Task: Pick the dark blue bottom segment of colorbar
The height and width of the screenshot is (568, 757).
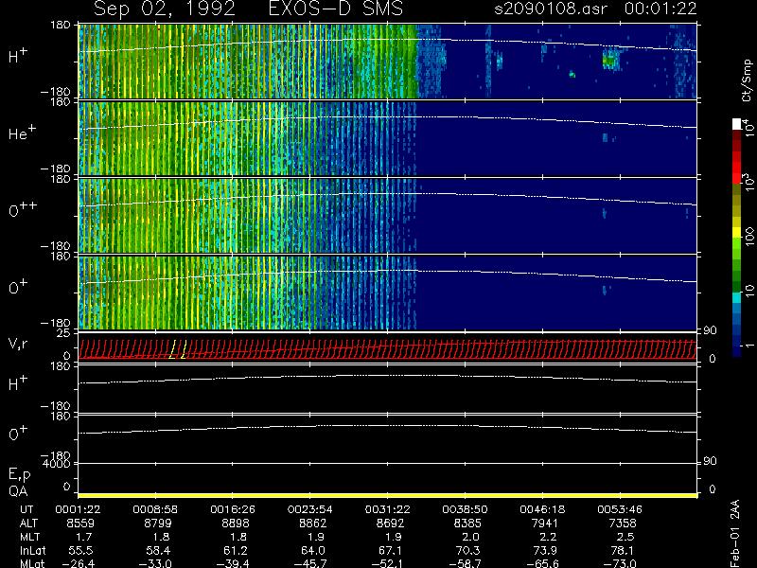Action: [x=737, y=351]
